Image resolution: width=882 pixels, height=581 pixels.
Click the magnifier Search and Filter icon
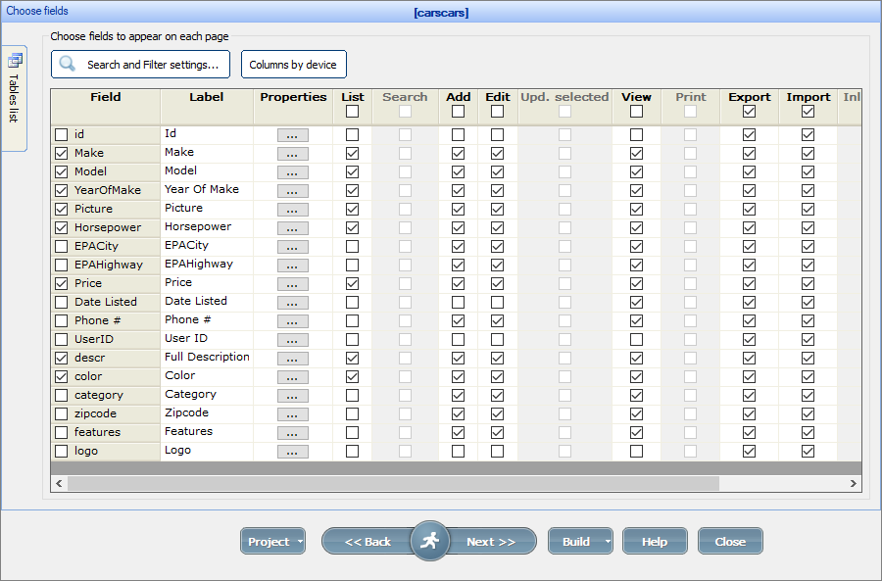point(67,65)
